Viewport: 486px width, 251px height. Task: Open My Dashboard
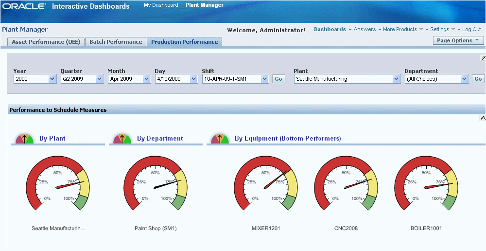click(161, 5)
